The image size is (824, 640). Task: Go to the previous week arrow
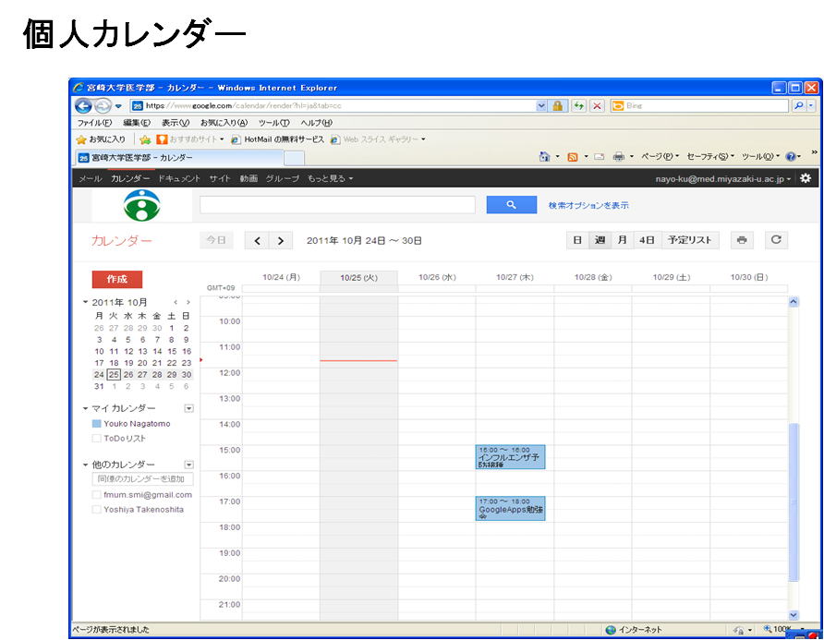(258, 240)
